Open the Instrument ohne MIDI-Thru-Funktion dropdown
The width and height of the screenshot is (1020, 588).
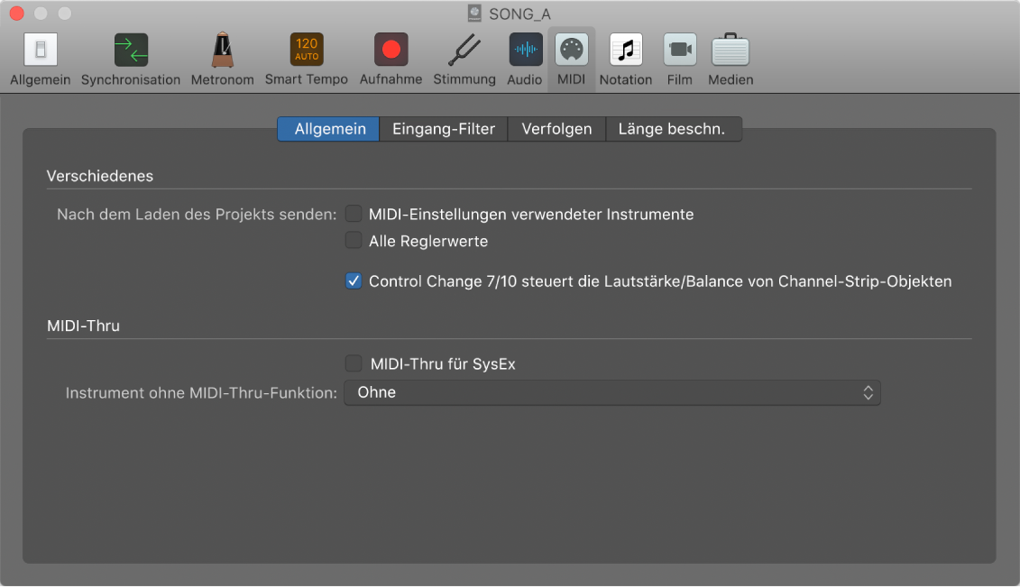(x=612, y=392)
